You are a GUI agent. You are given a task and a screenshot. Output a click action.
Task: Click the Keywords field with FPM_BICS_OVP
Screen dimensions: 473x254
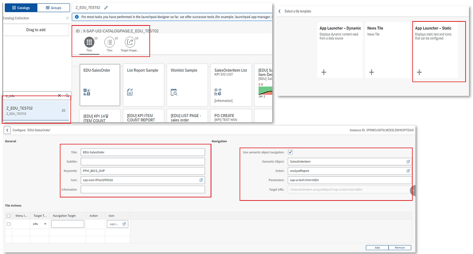click(x=143, y=171)
